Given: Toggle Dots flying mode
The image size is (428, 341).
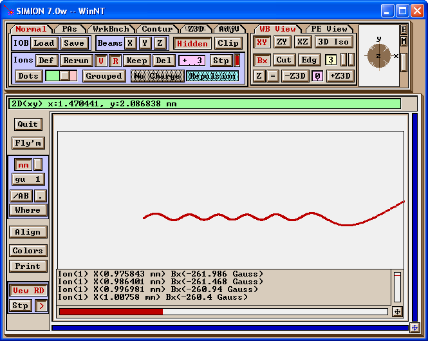Looking at the screenshot, I should (28, 76).
